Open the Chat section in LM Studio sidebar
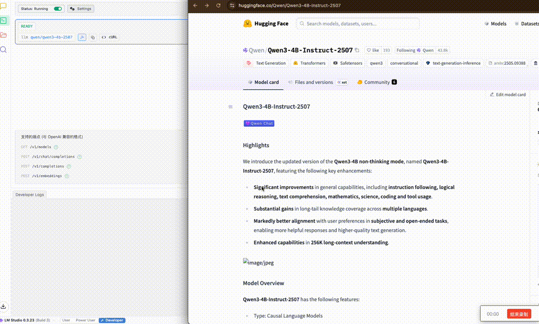 coord(4,6)
